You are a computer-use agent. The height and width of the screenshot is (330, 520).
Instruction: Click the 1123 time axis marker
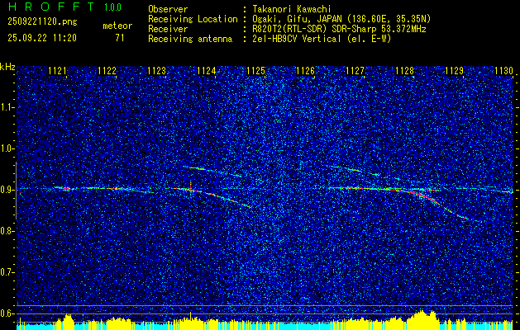[x=156, y=70]
